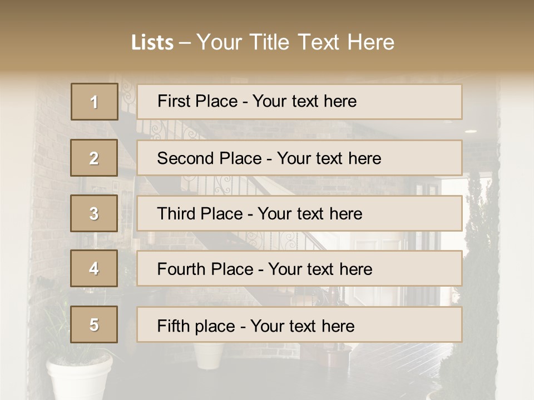Click the number 3 box
This screenshot has width=534, height=400.
(94, 213)
